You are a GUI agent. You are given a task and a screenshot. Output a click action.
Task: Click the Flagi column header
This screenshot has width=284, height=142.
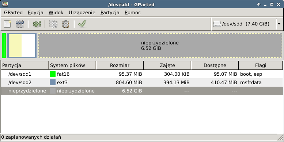click(x=261, y=65)
